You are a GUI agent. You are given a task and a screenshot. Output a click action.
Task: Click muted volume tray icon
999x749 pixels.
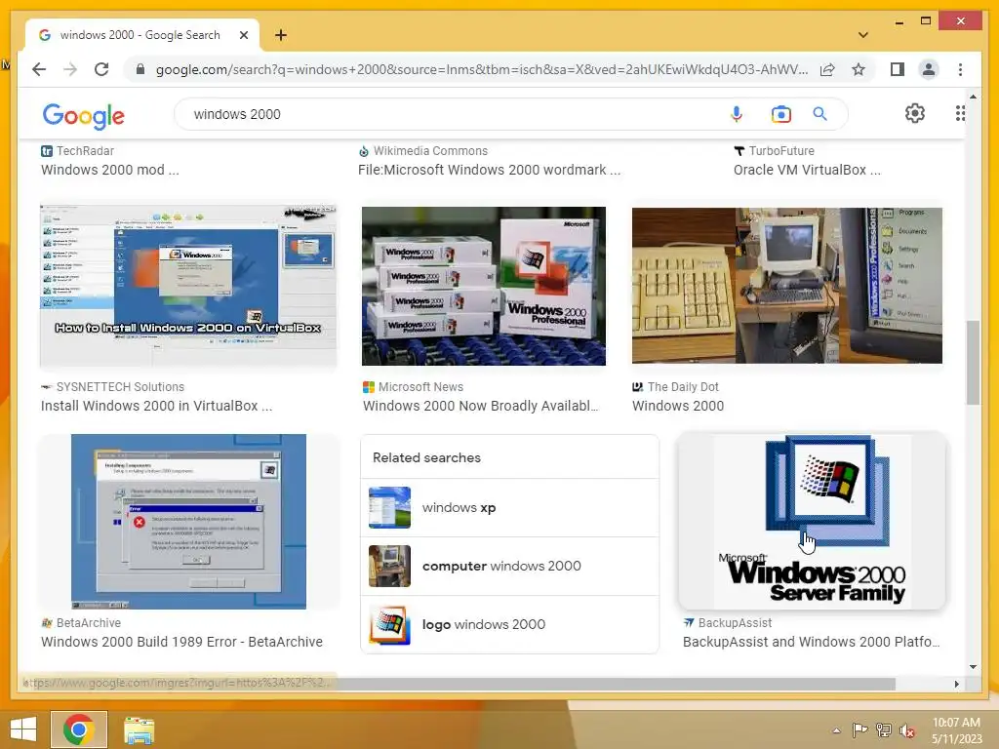coord(907,730)
